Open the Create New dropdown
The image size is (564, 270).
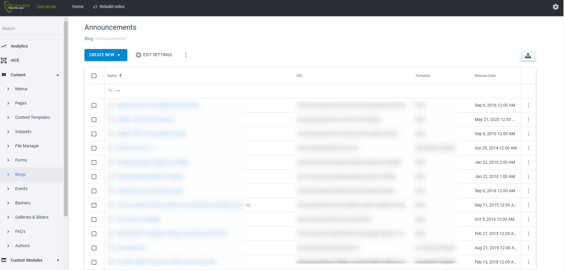coord(106,55)
